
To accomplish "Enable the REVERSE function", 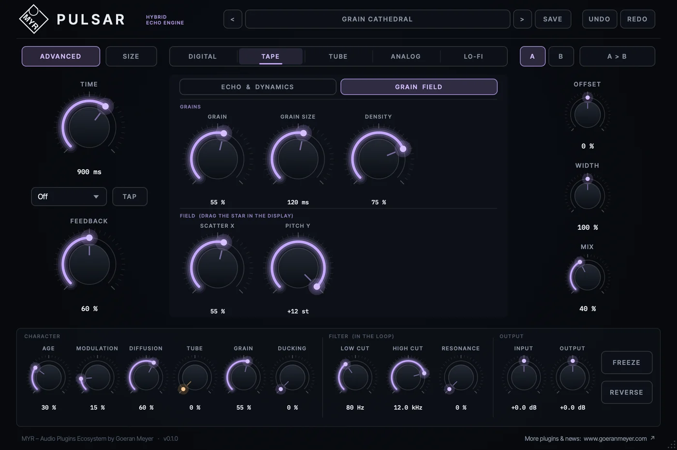I will (627, 392).
